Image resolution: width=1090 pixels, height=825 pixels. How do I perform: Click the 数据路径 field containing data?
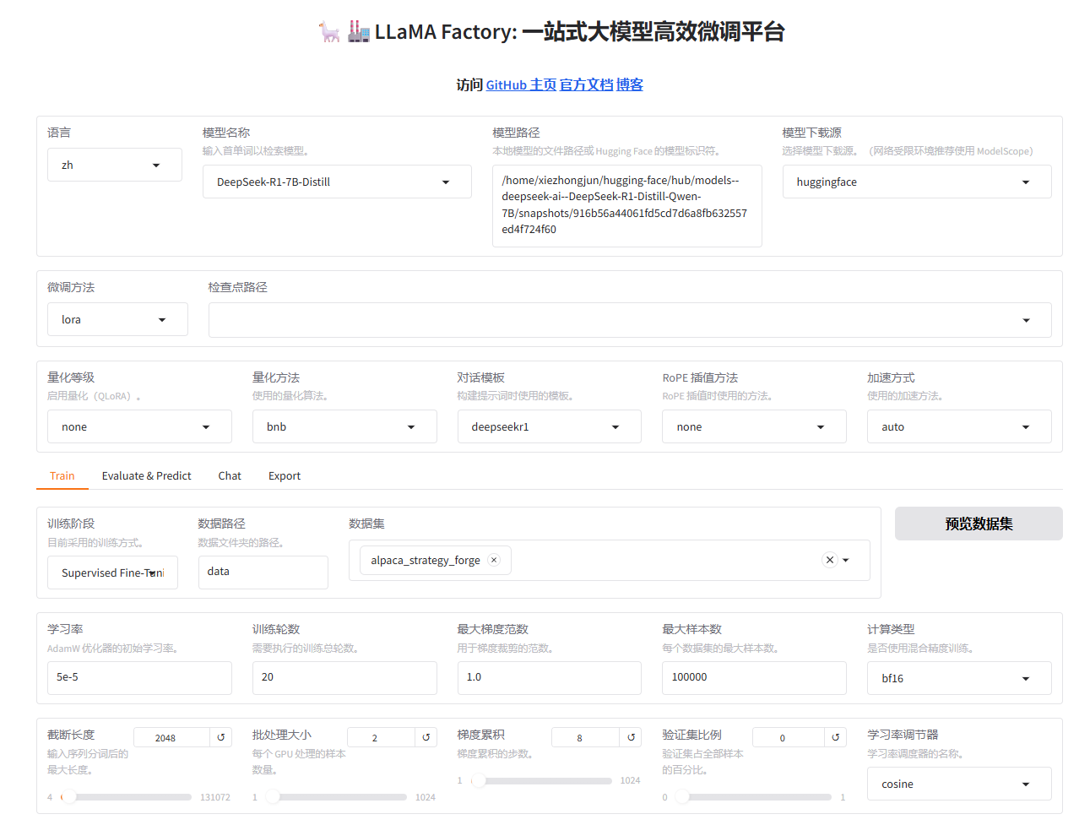[x=263, y=572]
